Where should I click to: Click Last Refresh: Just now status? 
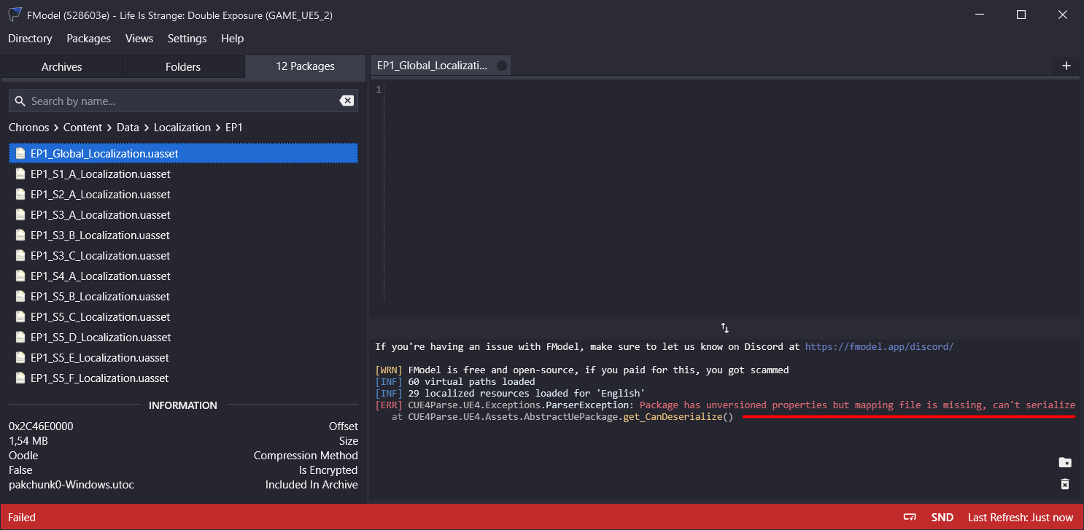tap(1021, 518)
